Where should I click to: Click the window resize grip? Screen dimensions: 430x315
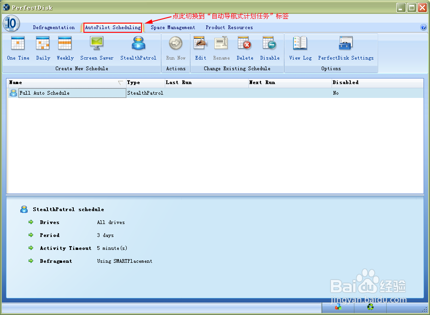pos(424,310)
